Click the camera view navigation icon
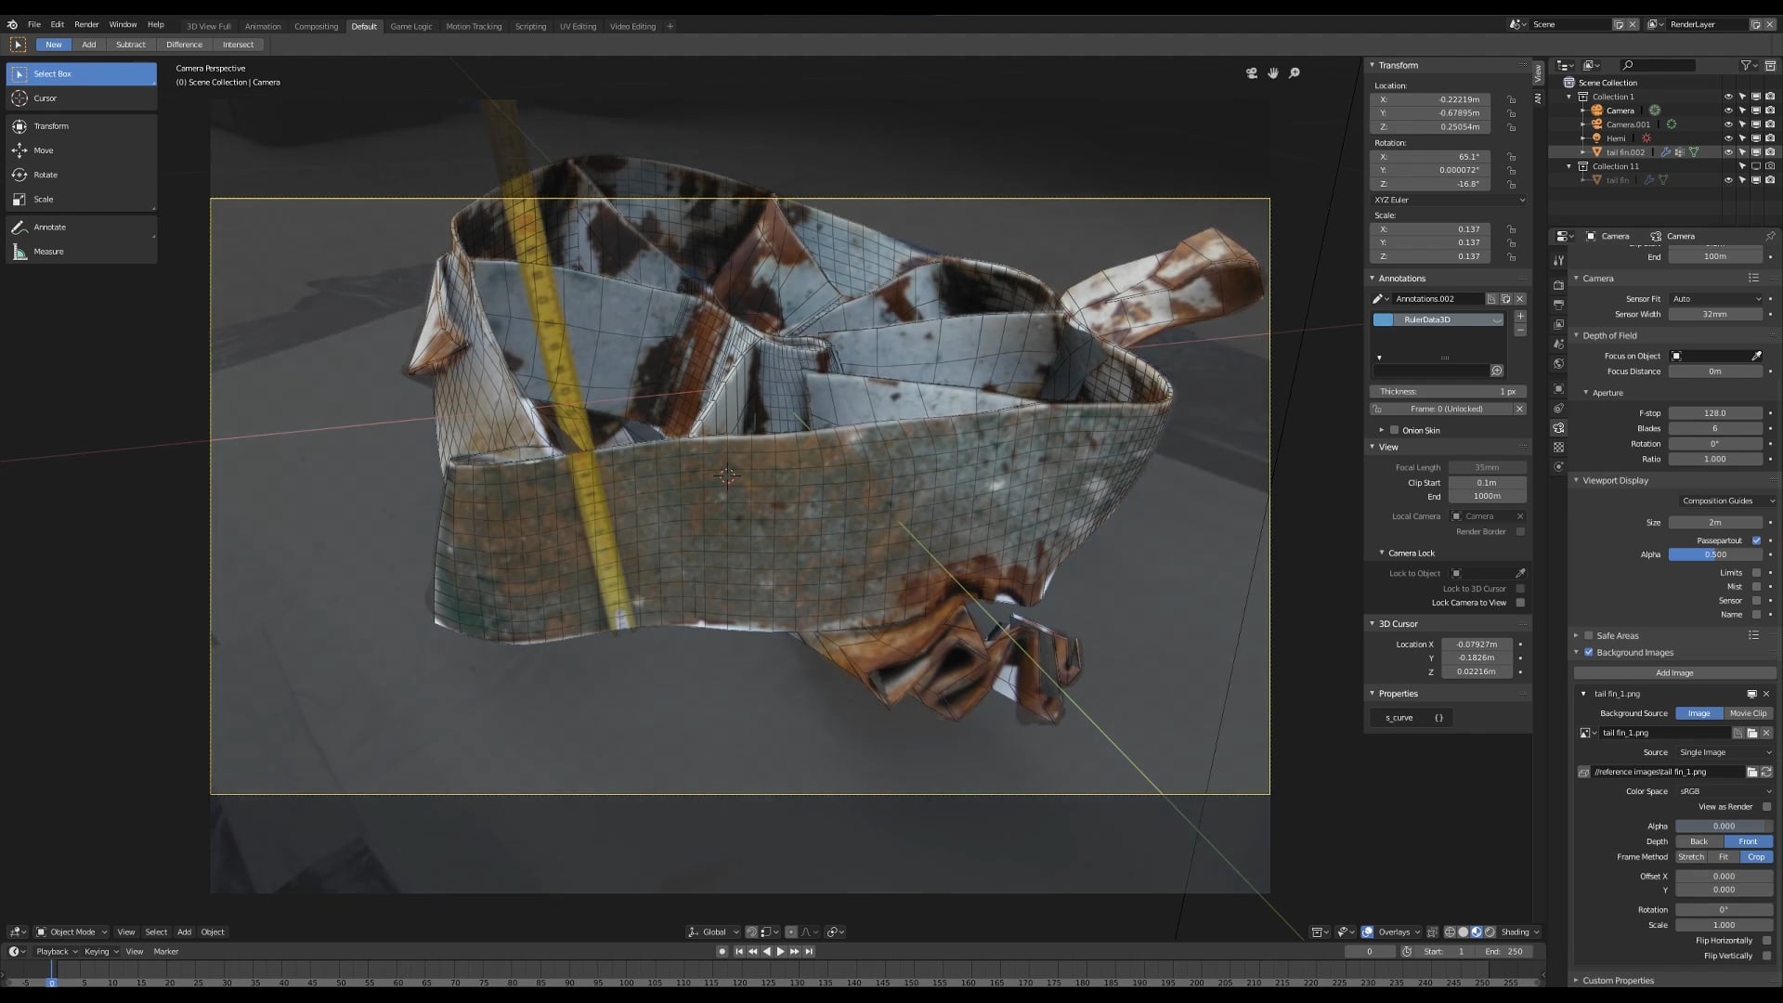 (x=1252, y=72)
